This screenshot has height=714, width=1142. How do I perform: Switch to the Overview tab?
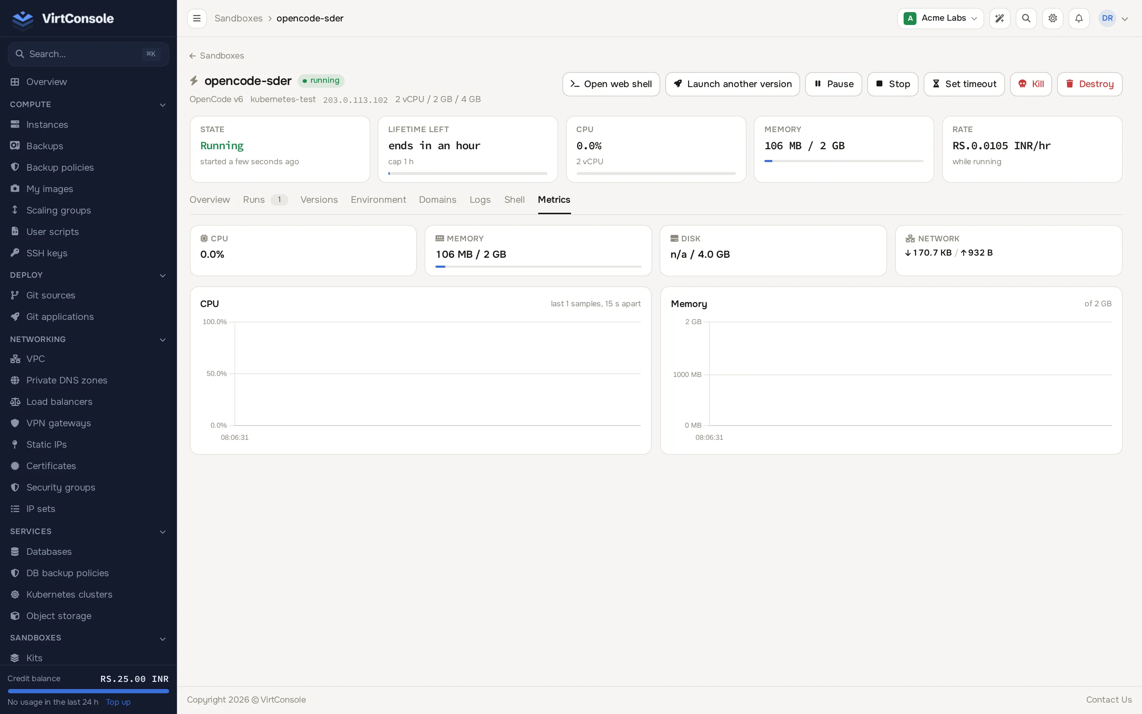tap(209, 200)
